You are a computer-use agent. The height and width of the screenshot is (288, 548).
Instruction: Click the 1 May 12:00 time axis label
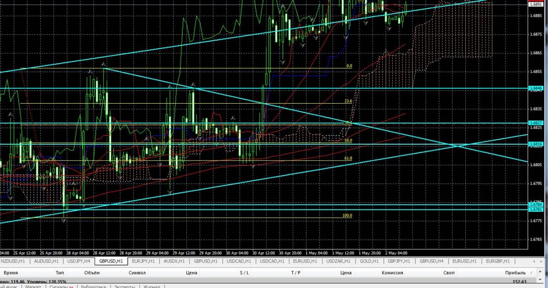click(344, 252)
